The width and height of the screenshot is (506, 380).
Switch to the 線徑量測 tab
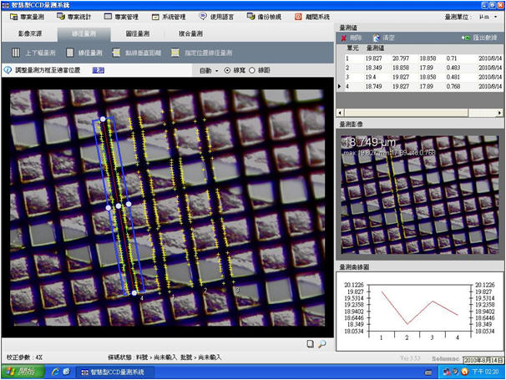(83, 34)
